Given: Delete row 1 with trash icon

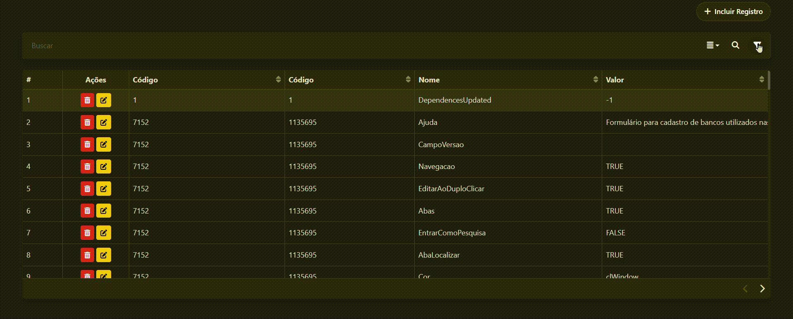Looking at the screenshot, I should point(87,100).
